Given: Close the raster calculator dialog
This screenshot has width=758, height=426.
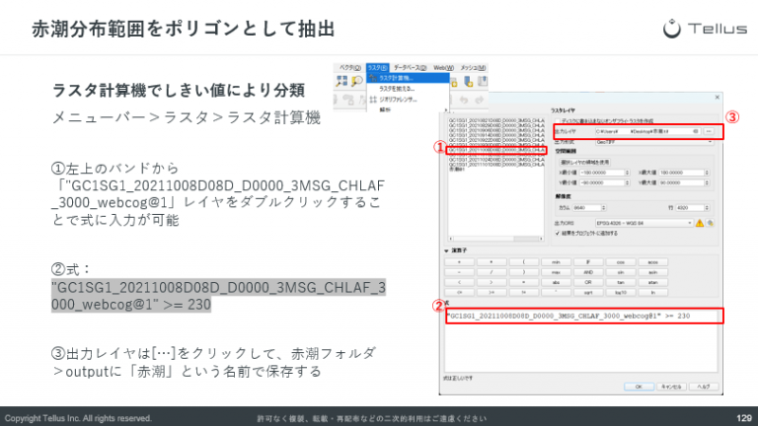Looking at the screenshot, I should [717, 98].
